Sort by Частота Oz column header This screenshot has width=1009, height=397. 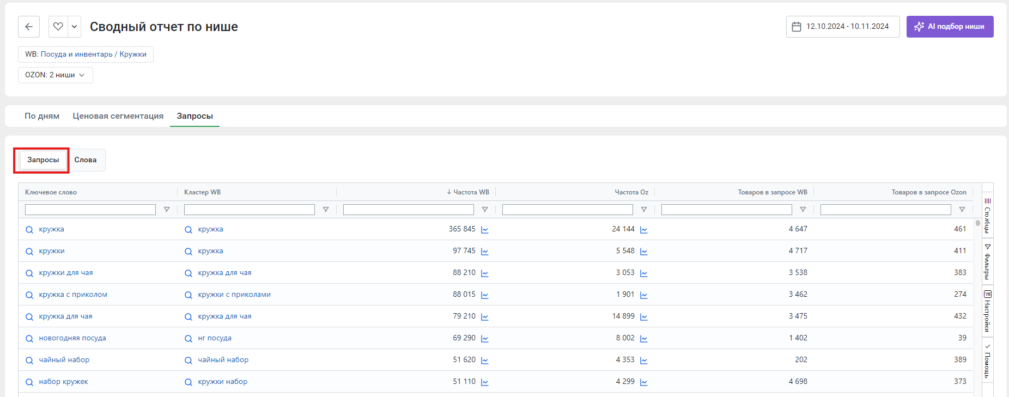pyautogui.click(x=631, y=192)
